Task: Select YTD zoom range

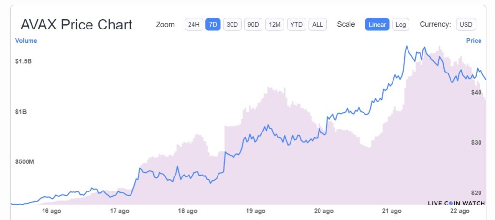Action: (x=296, y=24)
